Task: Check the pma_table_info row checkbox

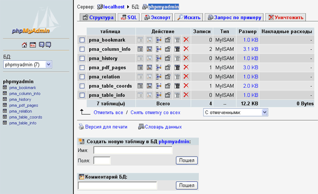Action: click(x=82, y=95)
